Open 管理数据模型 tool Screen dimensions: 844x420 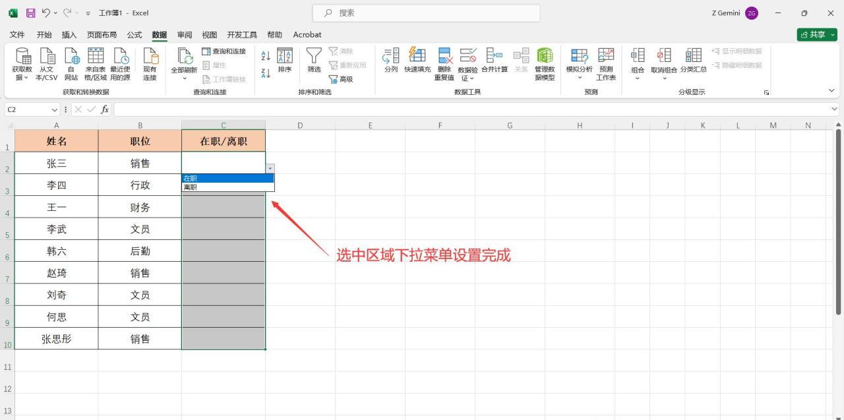click(x=545, y=64)
